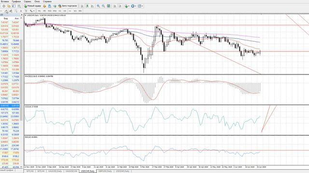Screen dimensions: 309x173
Task: Toggle the Авто-торговля button
Action: click(x=68, y=6)
